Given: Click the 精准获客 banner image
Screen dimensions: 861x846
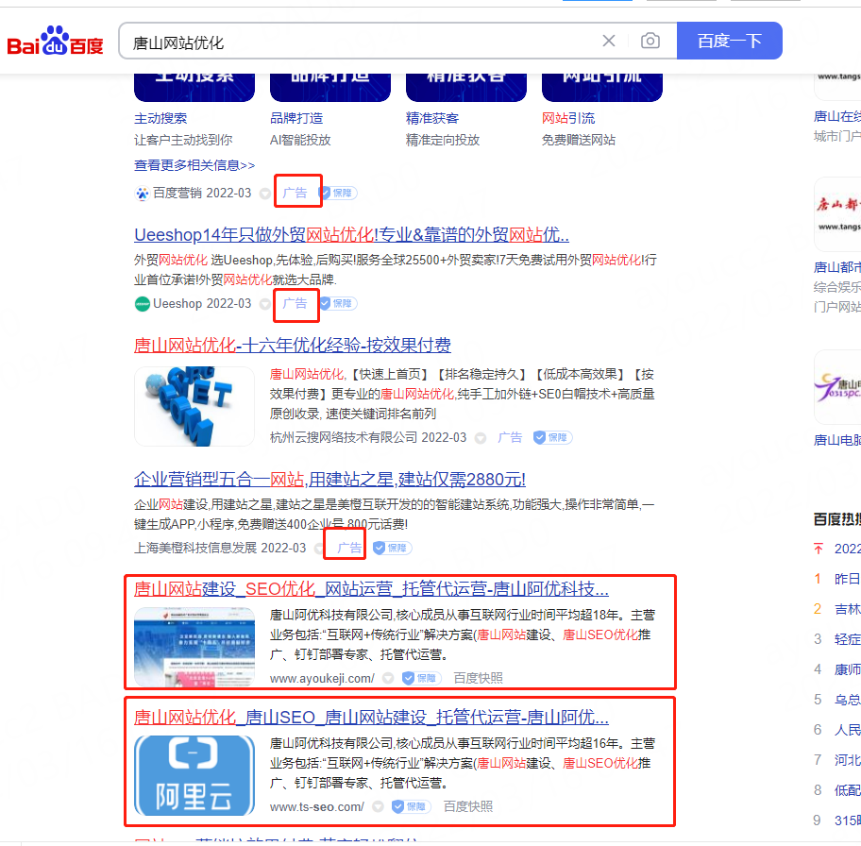Looking at the screenshot, I should coord(466,87).
